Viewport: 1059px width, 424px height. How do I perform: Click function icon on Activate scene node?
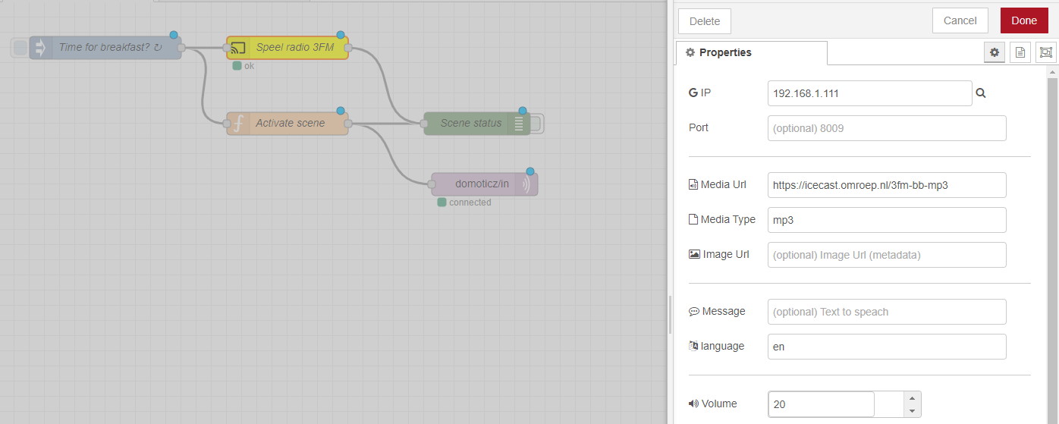pyautogui.click(x=238, y=124)
